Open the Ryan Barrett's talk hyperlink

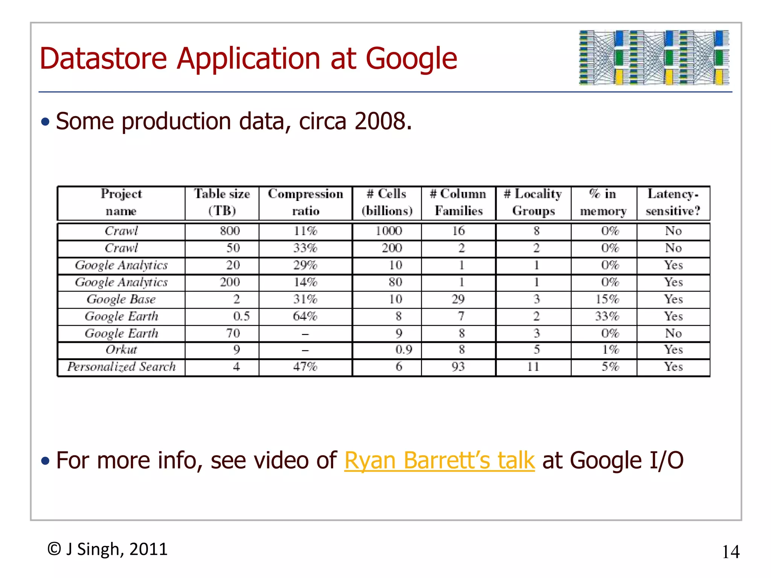pyautogui.click(x=439, y=461)
